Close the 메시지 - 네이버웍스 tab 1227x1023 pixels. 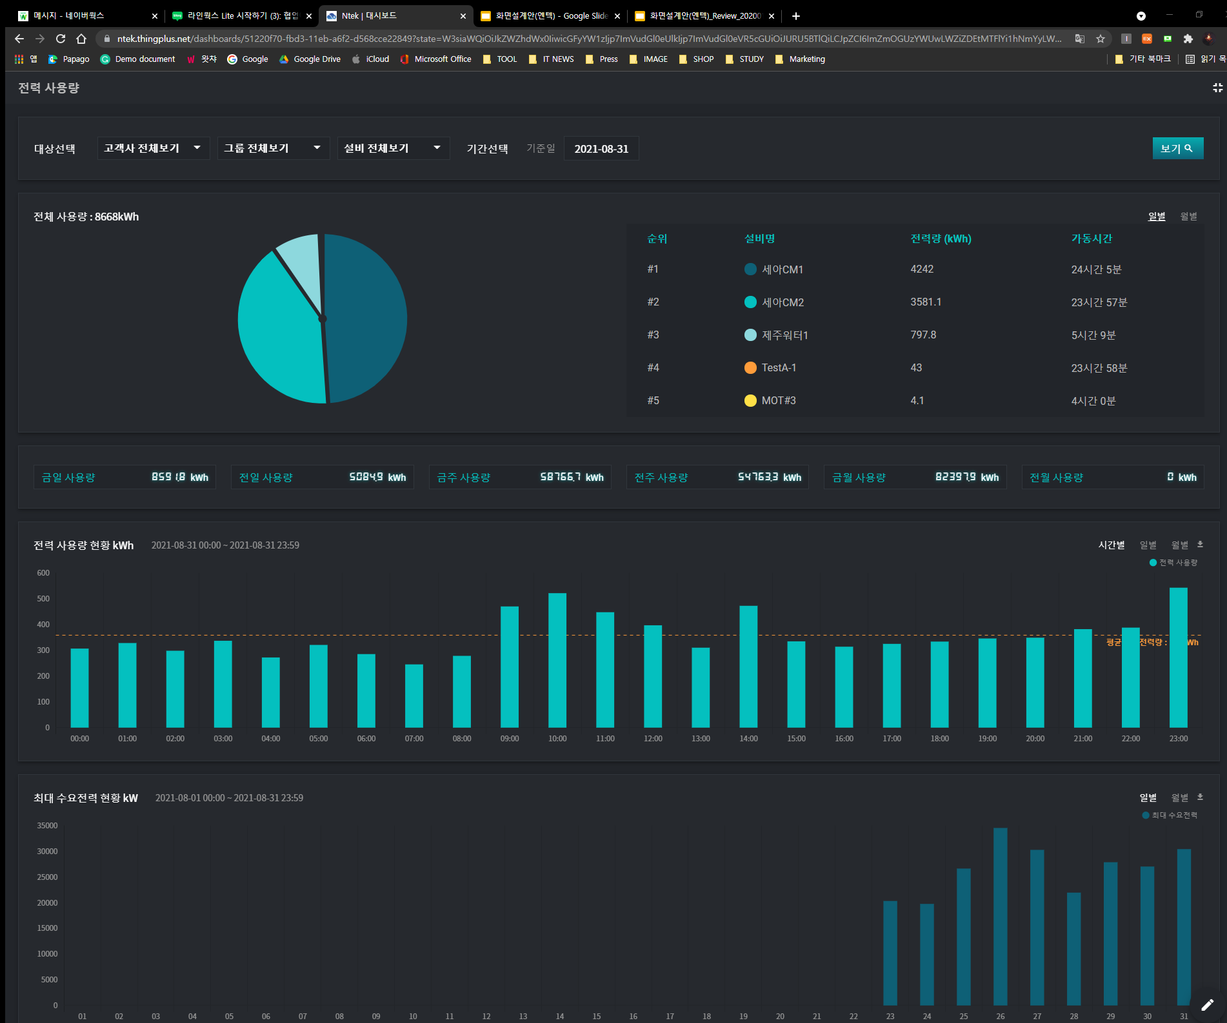point(155,16)
